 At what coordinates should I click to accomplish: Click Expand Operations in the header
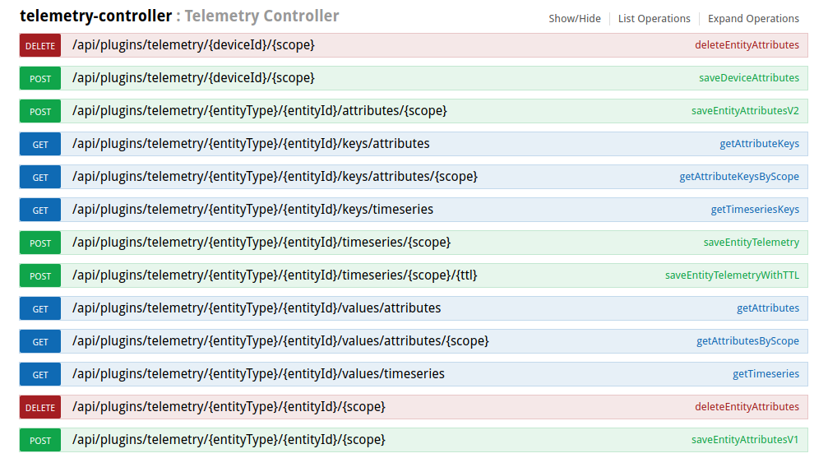pyautogui.click(x=753, y=18)
